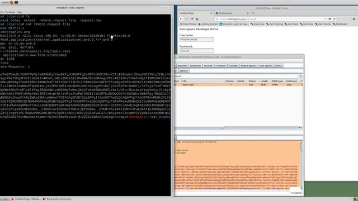This screenshot has width=358, height=201.
Task: Open the Terminal menu in terminal window
Action: [x=10, y=12]
